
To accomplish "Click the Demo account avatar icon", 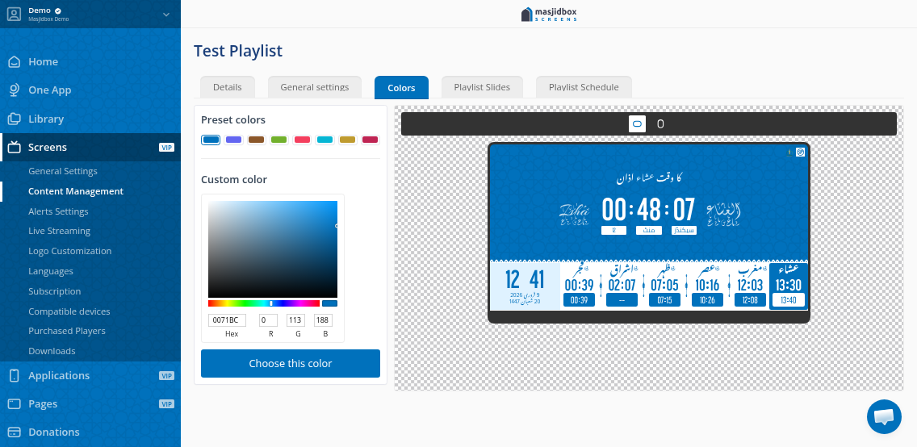I will 14,14.
